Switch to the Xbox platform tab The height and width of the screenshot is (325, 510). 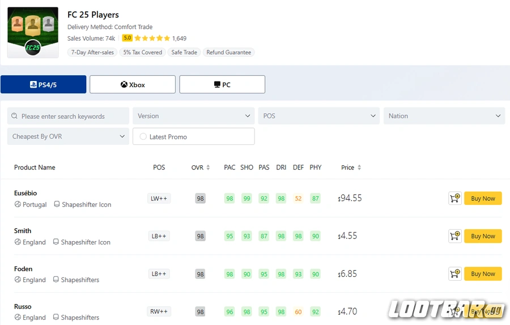coord(133,85)
